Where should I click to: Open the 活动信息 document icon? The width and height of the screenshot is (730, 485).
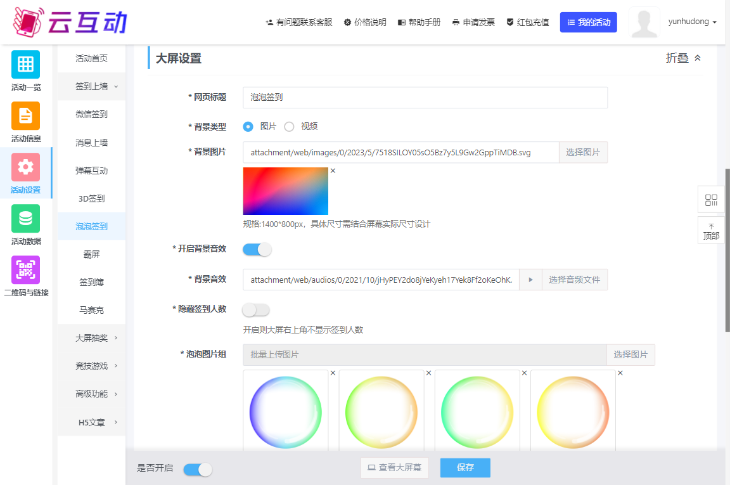[x=25, y=115]
